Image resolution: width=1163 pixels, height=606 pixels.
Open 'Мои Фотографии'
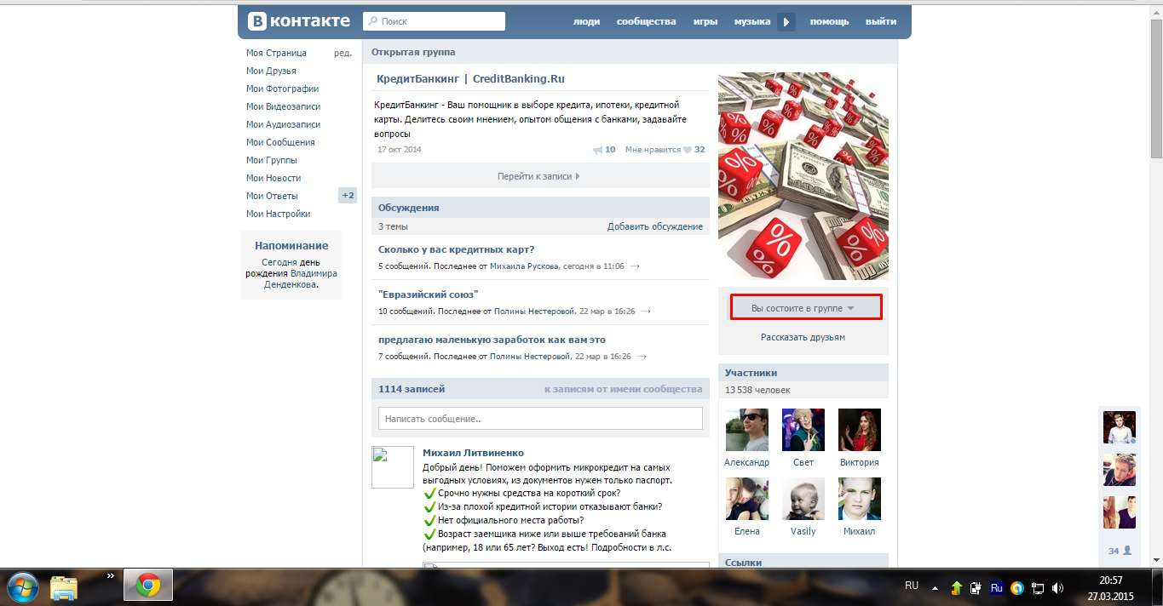coord(282,89)
